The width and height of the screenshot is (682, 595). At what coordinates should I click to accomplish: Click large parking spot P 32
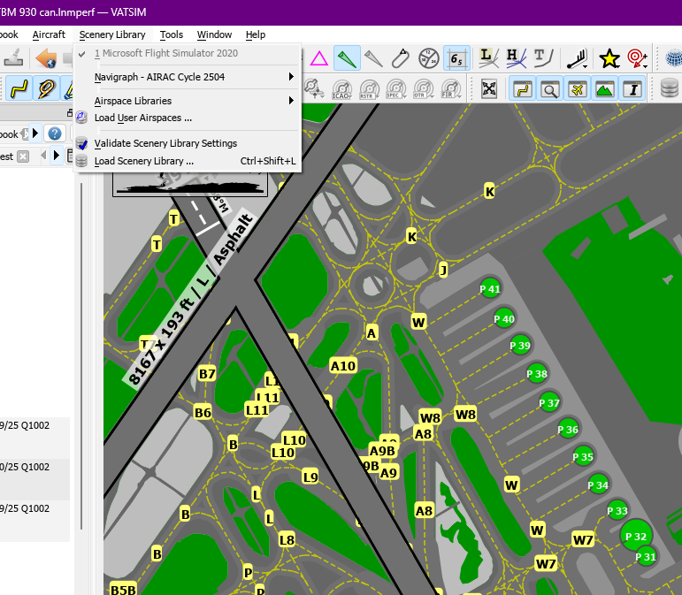click(x=636, y=536)
